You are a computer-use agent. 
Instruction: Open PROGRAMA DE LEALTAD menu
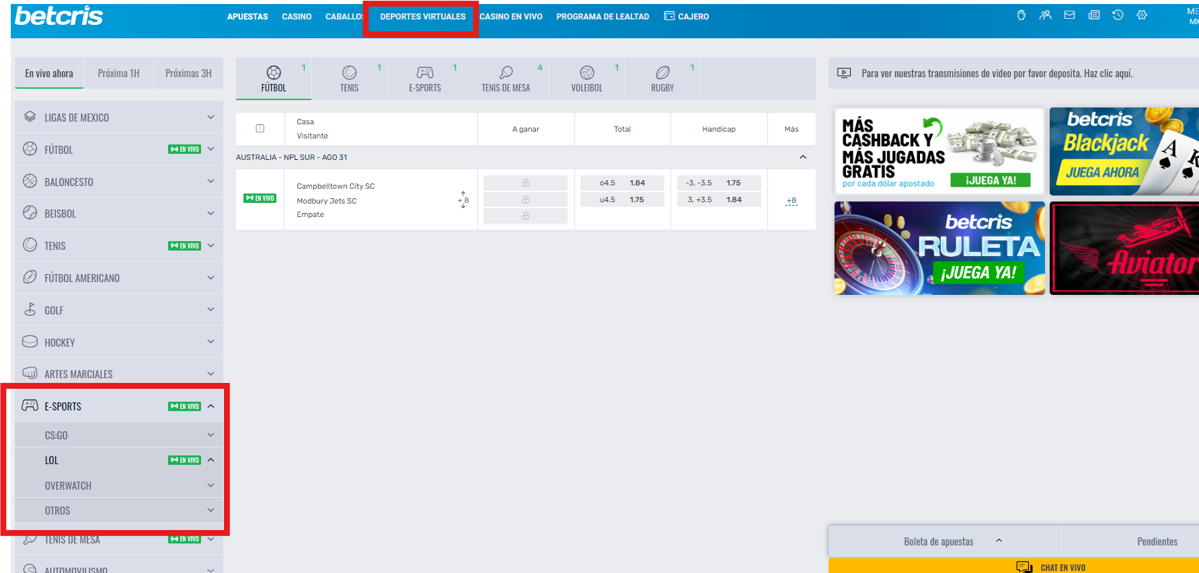click(603, 17)
